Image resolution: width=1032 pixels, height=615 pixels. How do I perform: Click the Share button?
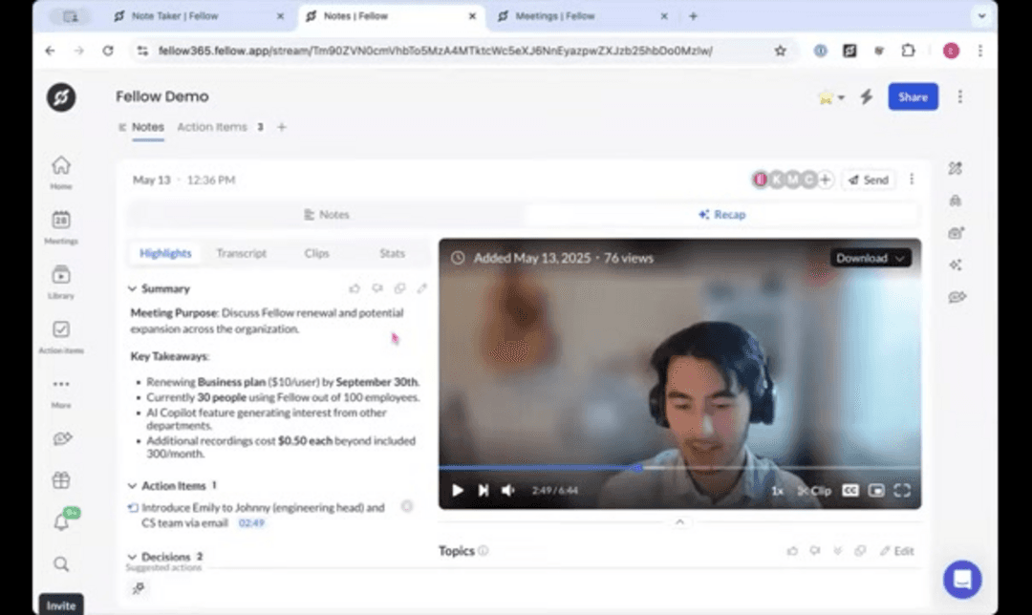[x=912, y=96]
